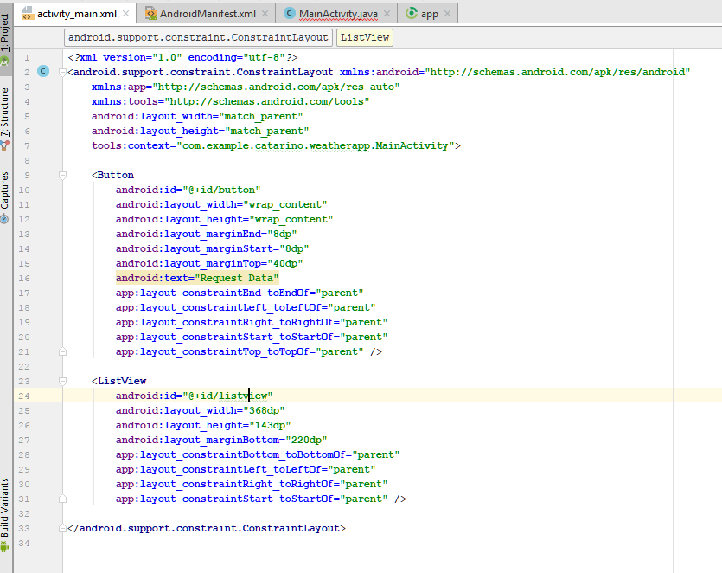
Task: Click layout_marginEnd="8dp" attribute
Action: click(x=206, y=234)
